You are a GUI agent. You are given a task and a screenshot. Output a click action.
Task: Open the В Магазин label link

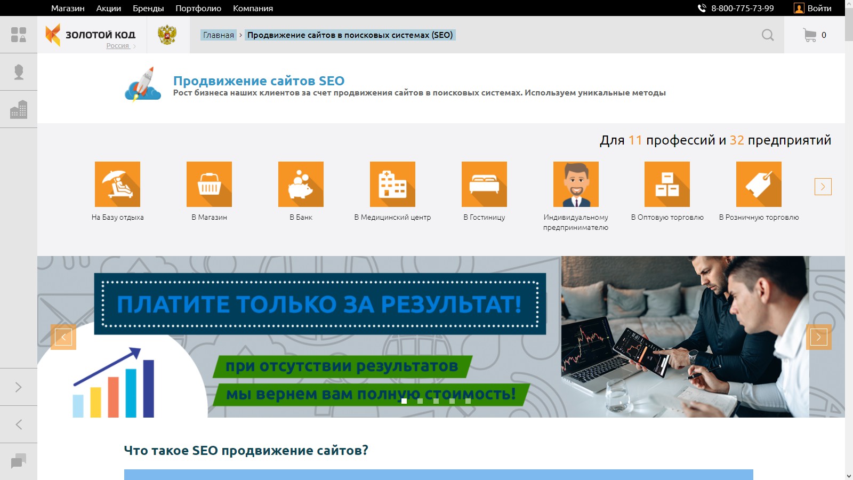pos(209,217)
